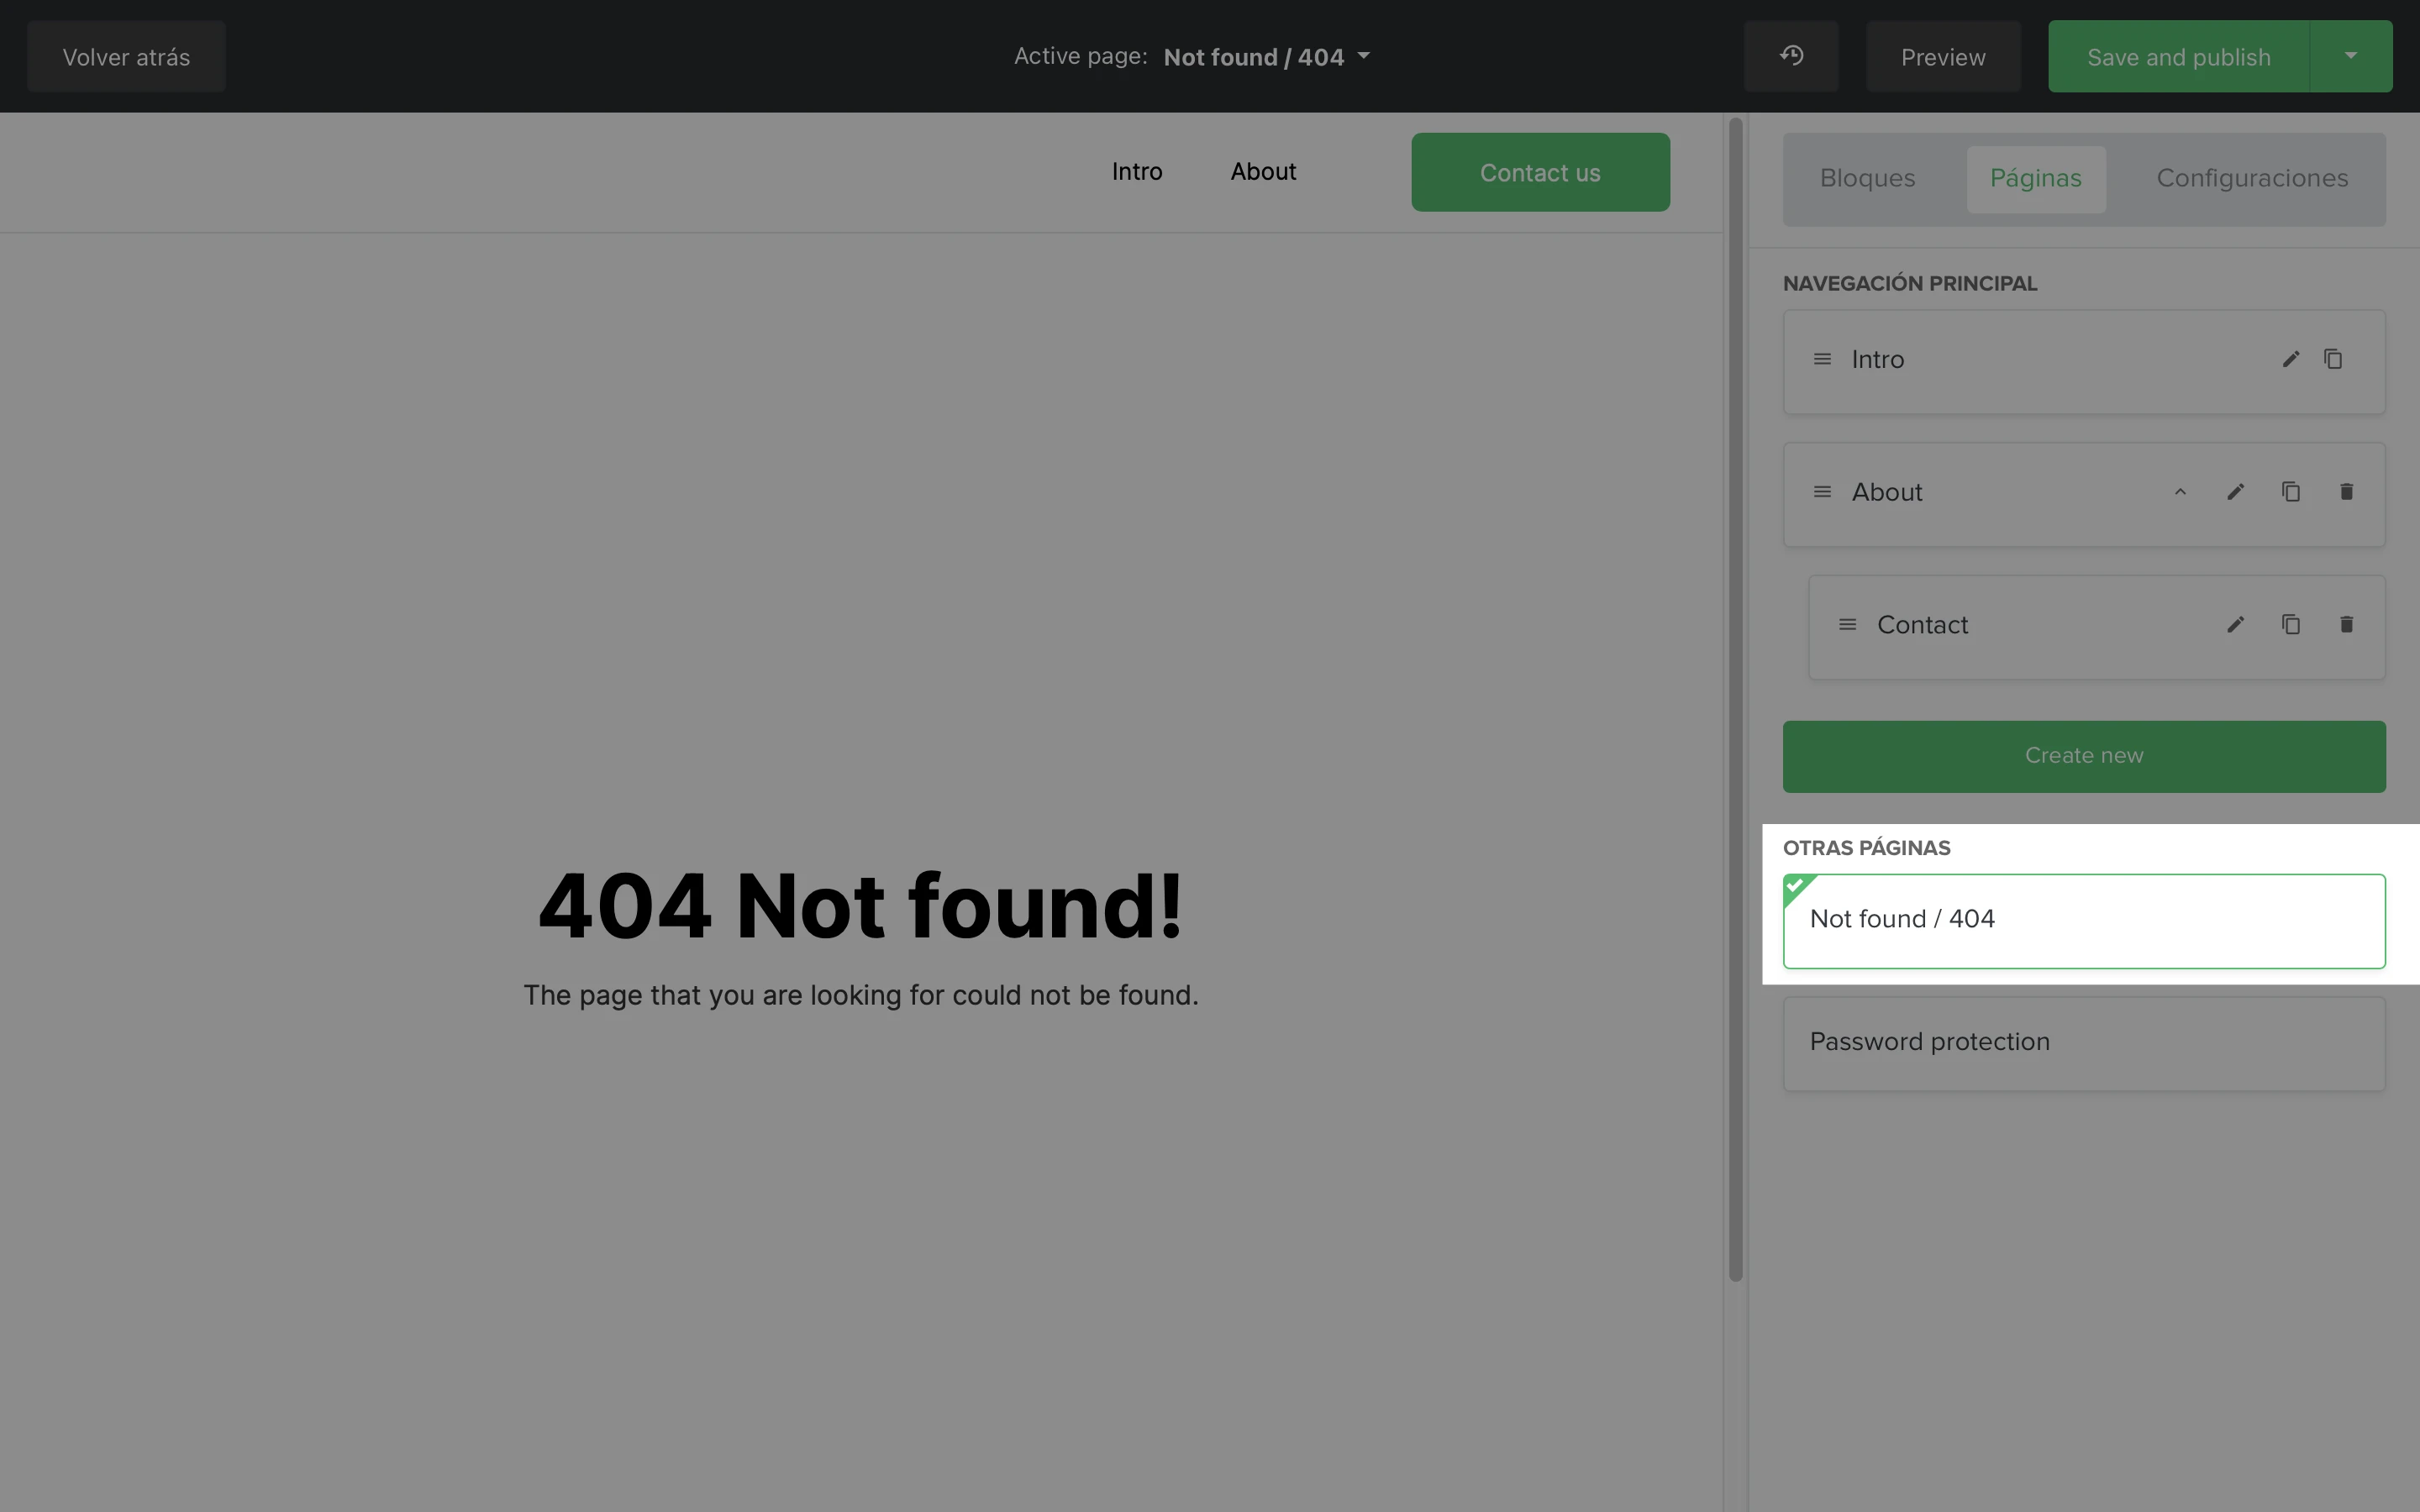Click the Intro link in preview navigation

click(1137, 172)
